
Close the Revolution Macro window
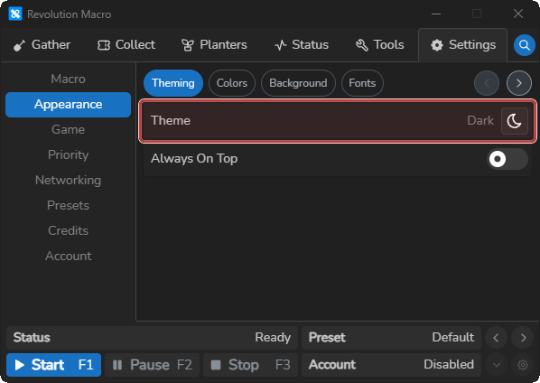pyautogui.click(x=518, y=14)
